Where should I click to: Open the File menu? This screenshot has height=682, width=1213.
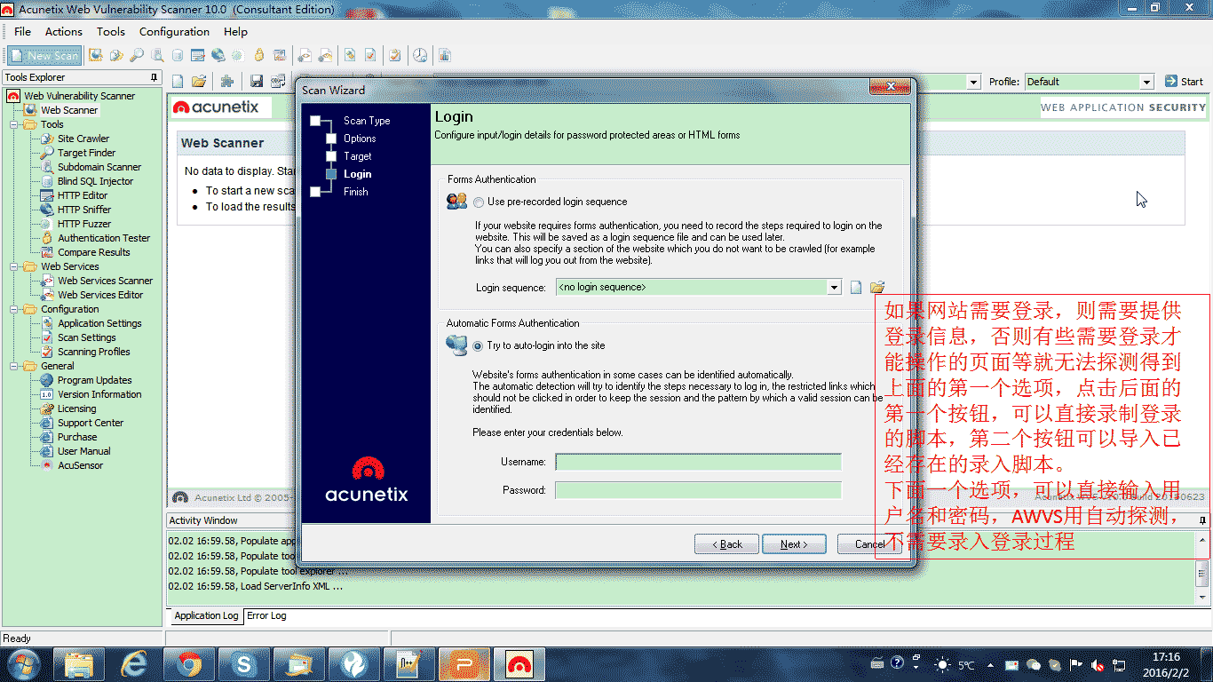click(22, 31)
